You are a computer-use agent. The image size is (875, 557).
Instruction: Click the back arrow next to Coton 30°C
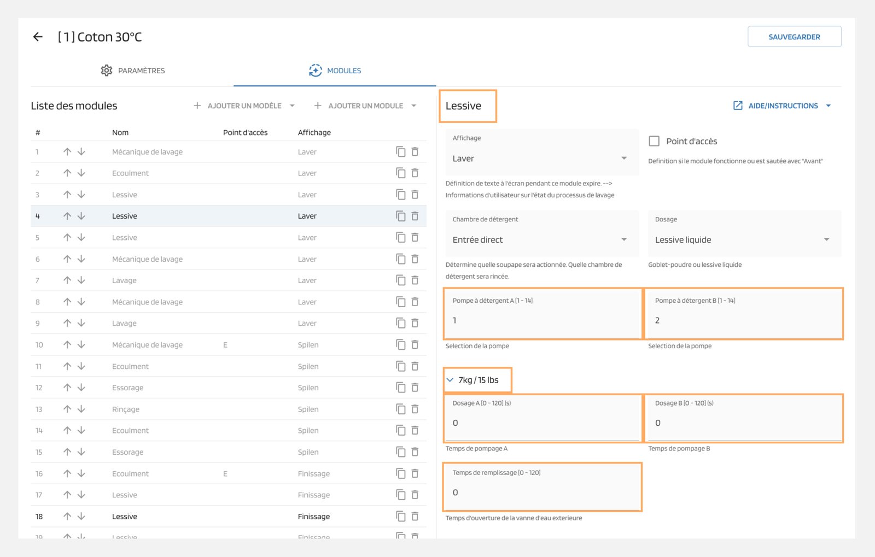coord(38,37)
